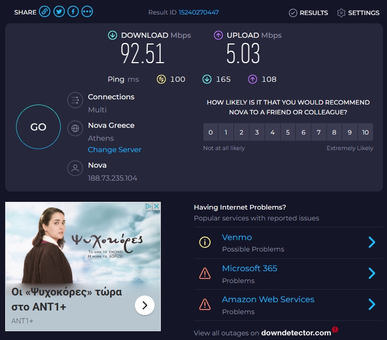Open the Results page
The image size is (387, 340).
click(308, 13)
